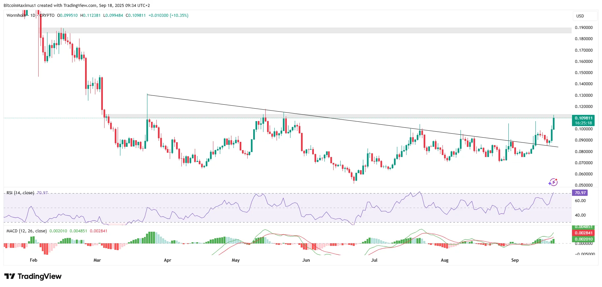
Task: Click the 0.120000 price axis label
Action: pyautogui.click(x=584, y=107)
